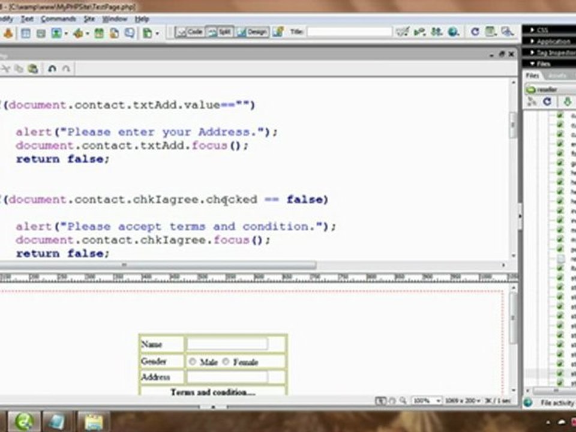The width and height of the screenshot is (576, 432).
Task: Open the green taskbar application icon
Action: tap(23, 421)
